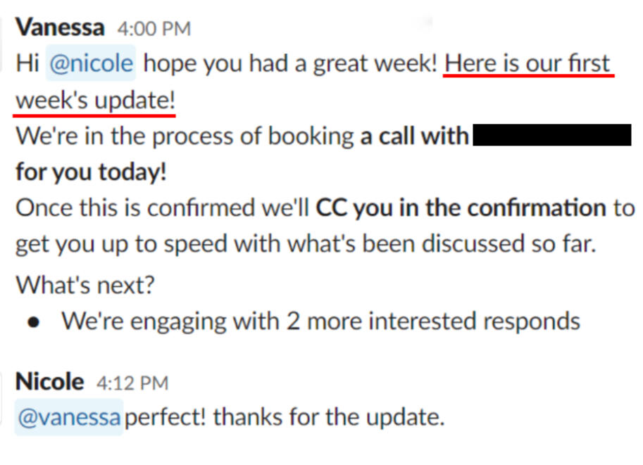Open the 4:12 PM message timestamp
This screenshot has height=465, width=643.
pos(131,383)
